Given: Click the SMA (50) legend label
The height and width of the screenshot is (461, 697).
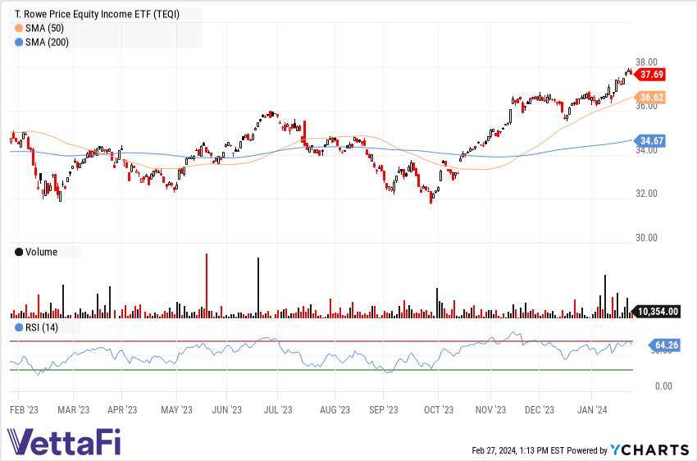Looking at the screenshot, I should (44, 29).
